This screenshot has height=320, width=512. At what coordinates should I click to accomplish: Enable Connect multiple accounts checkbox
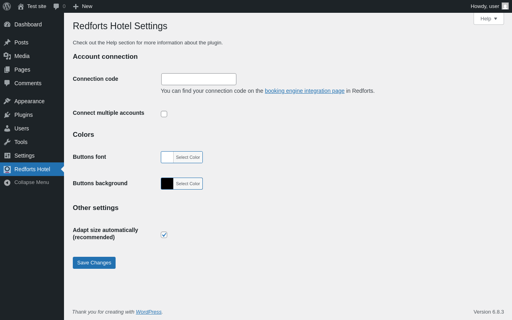pyautogui.click(x=164, y=114)
